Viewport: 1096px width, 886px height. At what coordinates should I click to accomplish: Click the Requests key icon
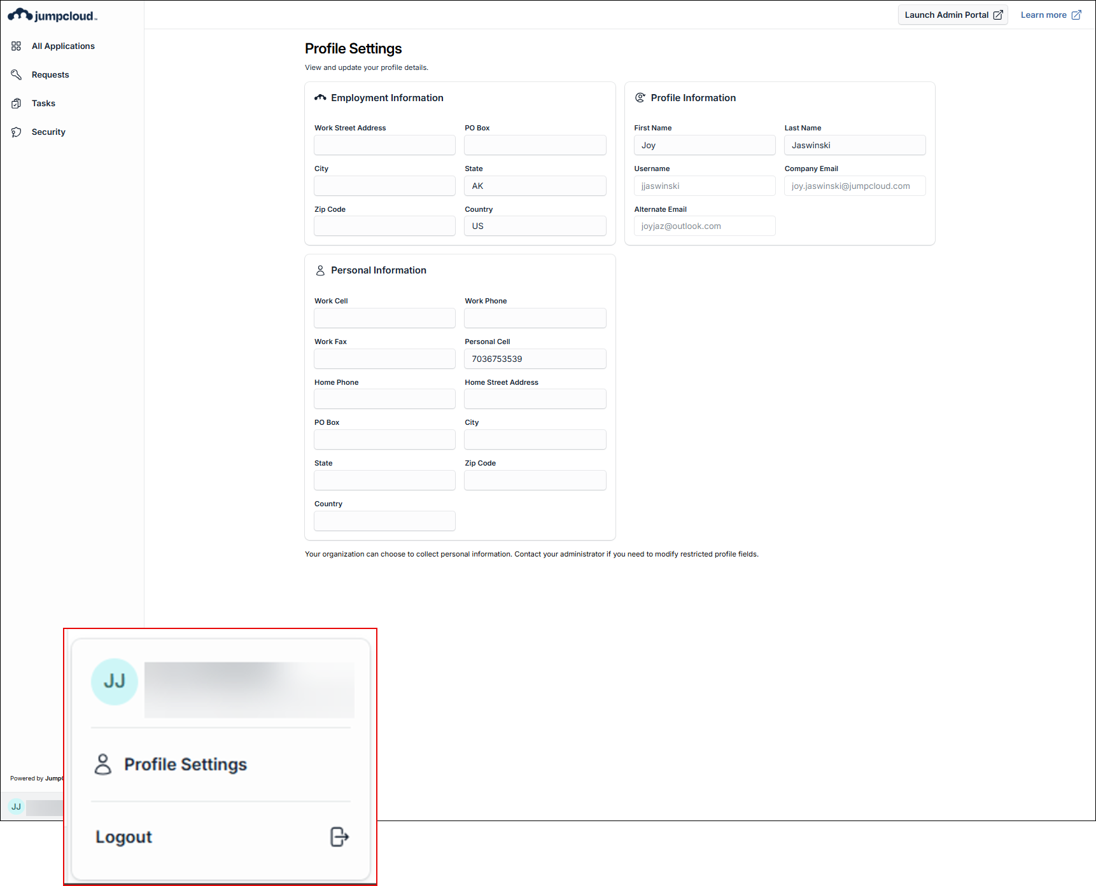pyautogui.click(x=17, y=74)
